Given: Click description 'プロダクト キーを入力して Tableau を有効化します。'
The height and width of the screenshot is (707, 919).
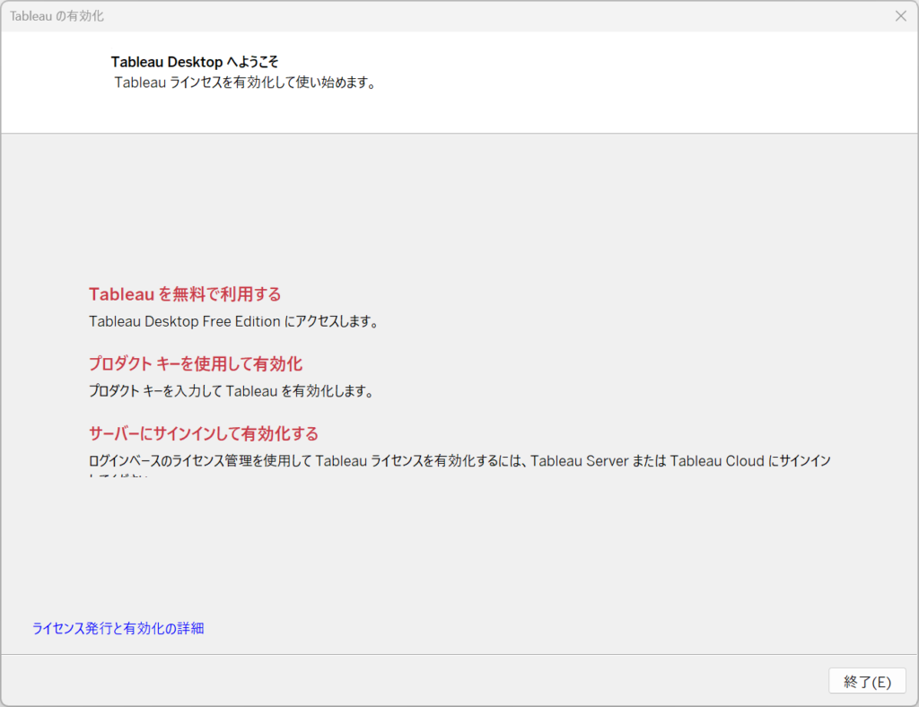Looking at the screenshot, I should click(x=231, y=391).
